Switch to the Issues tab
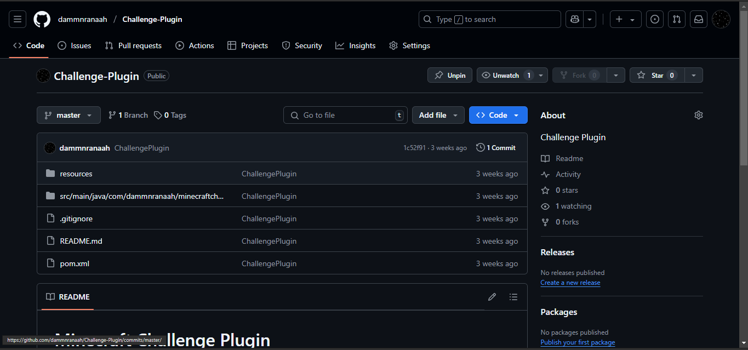748x350 pixels. pyautogui.click(x=75, y=45)
